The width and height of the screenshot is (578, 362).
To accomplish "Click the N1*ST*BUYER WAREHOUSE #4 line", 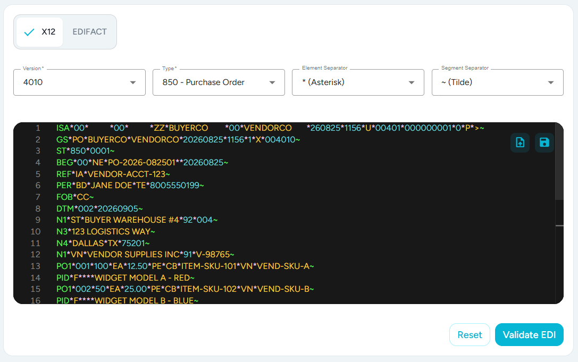I will tap(137, 220).
